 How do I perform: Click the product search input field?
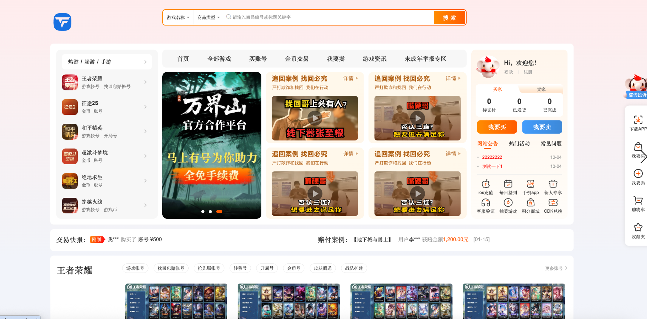click(x=327, y=17)
